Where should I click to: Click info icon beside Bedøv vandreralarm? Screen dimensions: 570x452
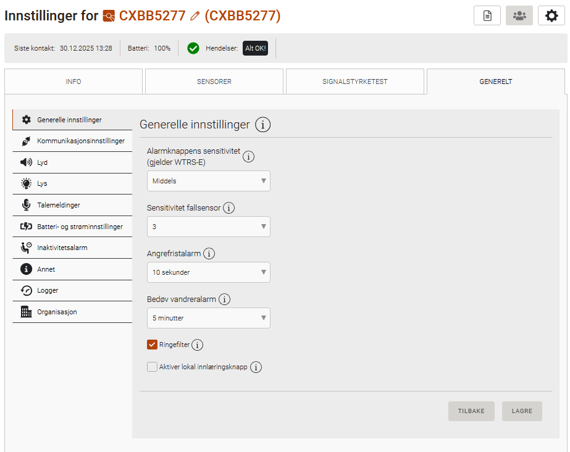(x=225, y=299)
